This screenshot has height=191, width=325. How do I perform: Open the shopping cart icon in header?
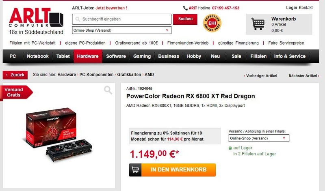[258, 24]
